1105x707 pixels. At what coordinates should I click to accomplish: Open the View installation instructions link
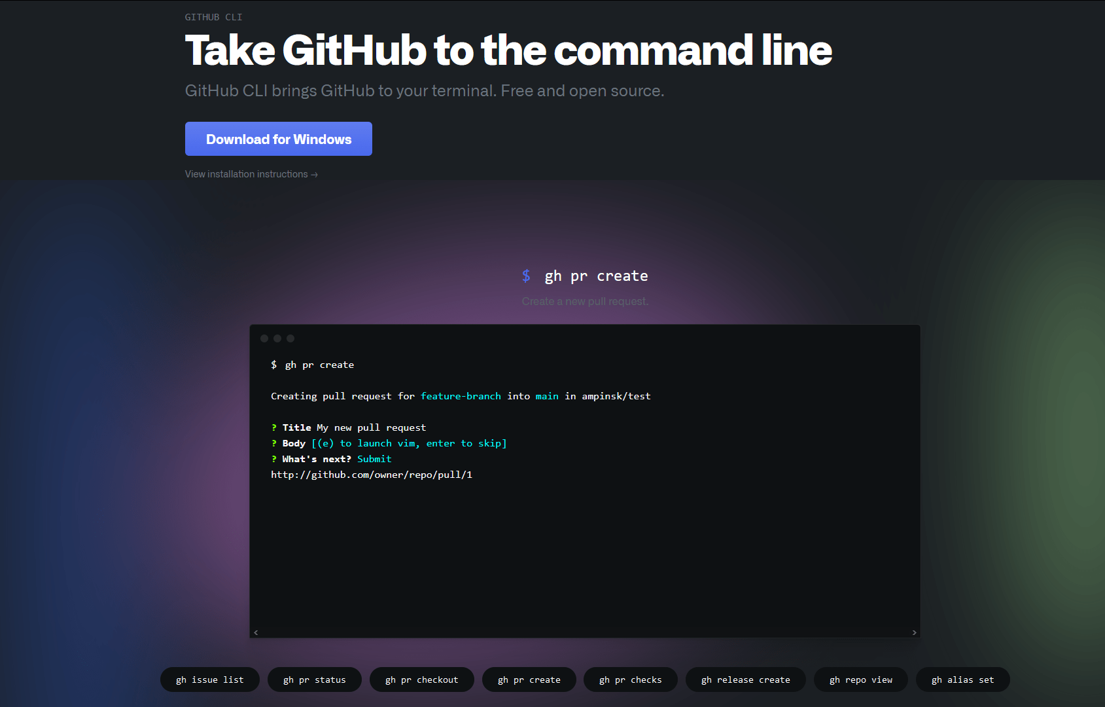coord(251,174)
